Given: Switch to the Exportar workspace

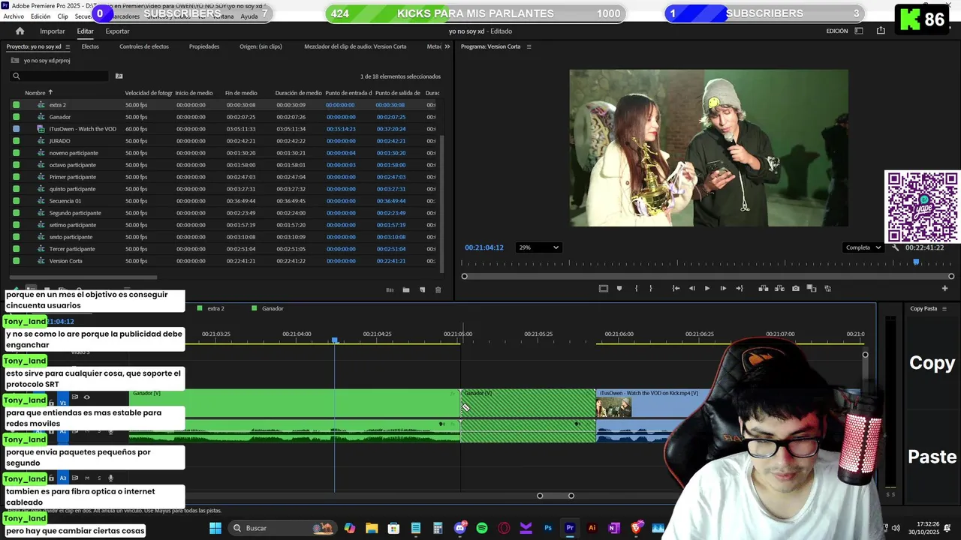Looking at the screenshot, I should 117,31.
